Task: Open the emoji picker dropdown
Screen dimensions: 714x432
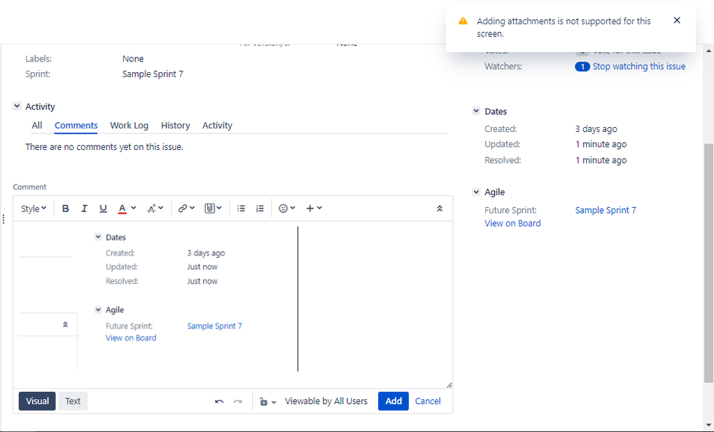Action: coord(284,208)
